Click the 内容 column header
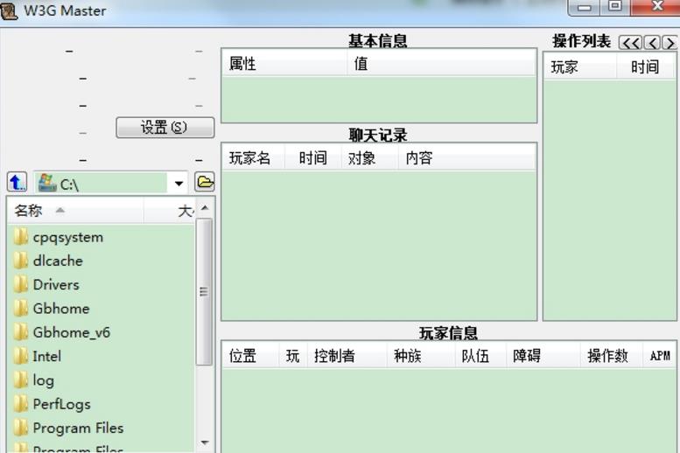Viewport: 680px width, 453px height. click(467, 157)
